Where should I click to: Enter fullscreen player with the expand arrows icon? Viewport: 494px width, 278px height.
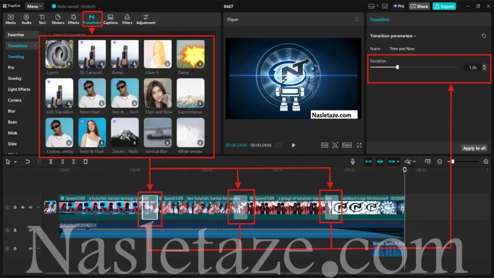pos(359,145)
